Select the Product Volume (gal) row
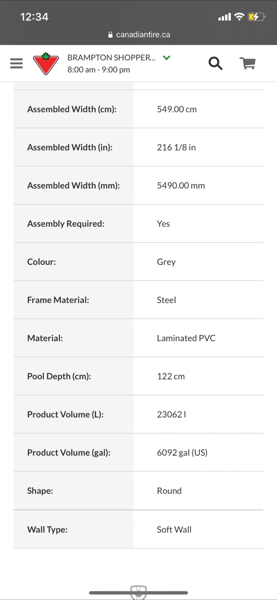The width and height of the screenshot is (277, 600). click(138, 452)
